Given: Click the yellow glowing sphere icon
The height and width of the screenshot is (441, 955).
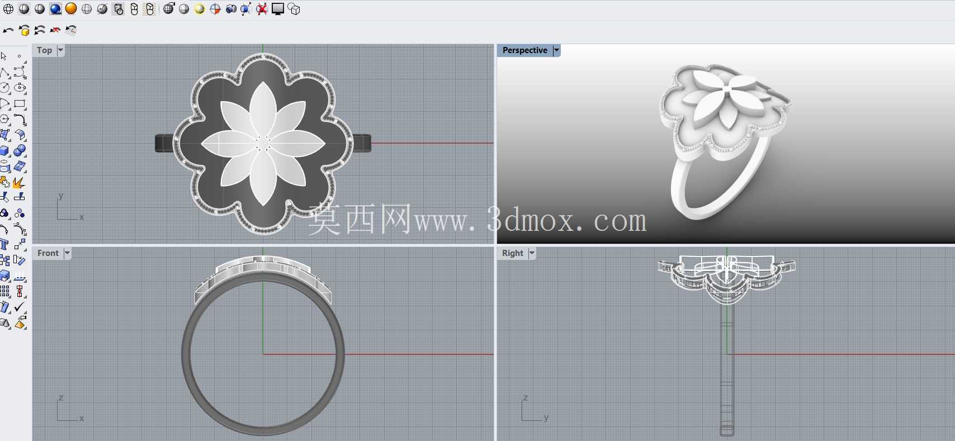Looking at the screenshot, I should pos(200,9).
